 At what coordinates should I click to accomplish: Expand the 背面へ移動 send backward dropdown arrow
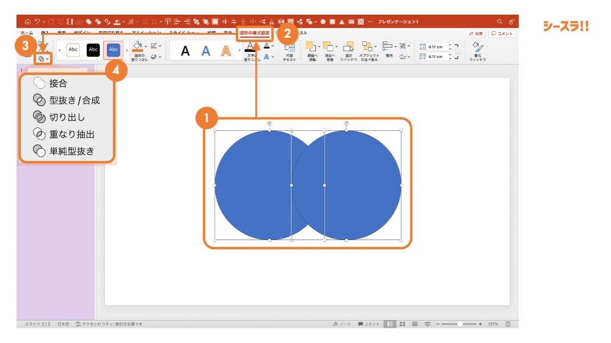(337, 47)
